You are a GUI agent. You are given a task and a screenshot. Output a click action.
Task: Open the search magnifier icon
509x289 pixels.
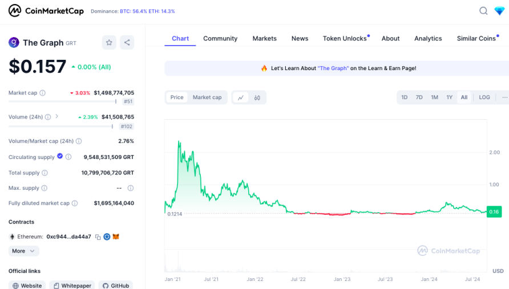click(x=483, y=11)
